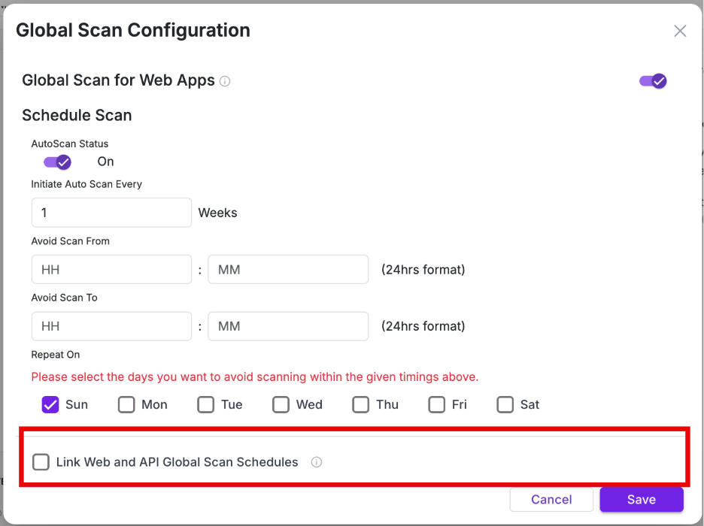Viewport: 704px width, 526px height.
Task: Uncheck the Sun day checkbox
Action: [x=50, y=404]
